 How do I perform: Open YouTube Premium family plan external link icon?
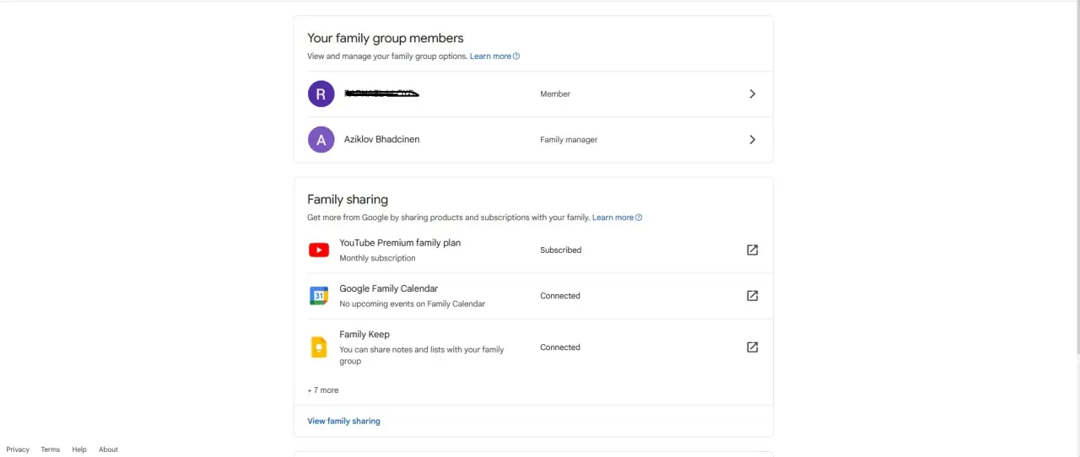(753, 250)
